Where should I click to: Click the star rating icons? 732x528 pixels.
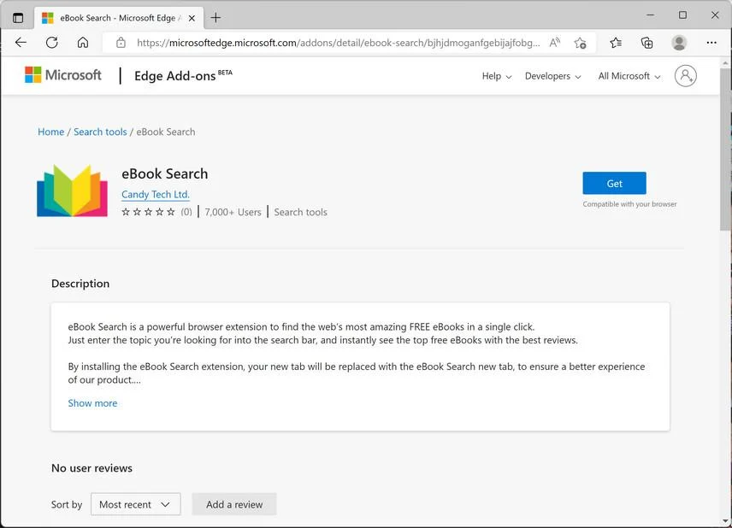click(x=148, y=212)
